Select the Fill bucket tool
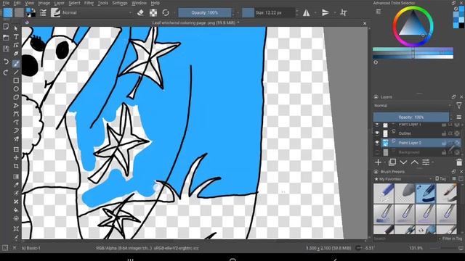The height and width of the screenshot is (261, 465). coord(16,210)
